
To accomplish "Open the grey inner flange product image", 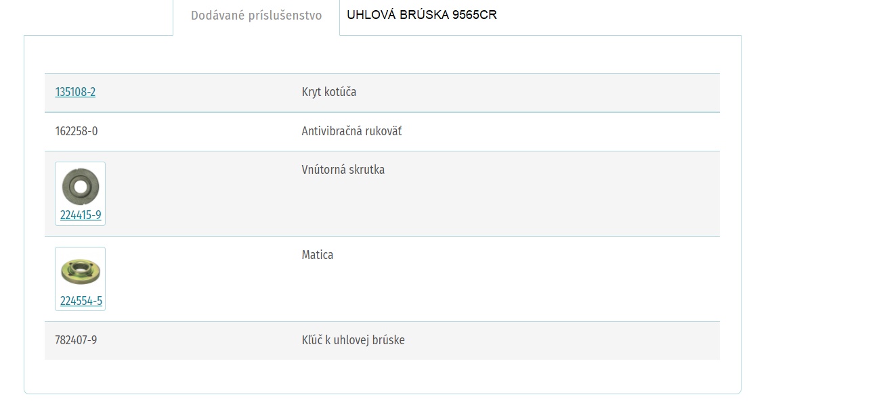I will [80, 186].
